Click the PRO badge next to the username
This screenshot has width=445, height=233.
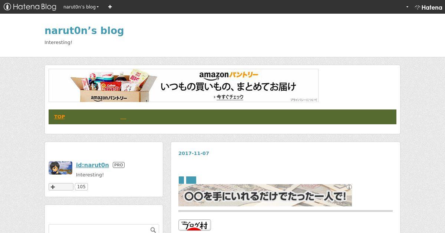tap(118, 165)
